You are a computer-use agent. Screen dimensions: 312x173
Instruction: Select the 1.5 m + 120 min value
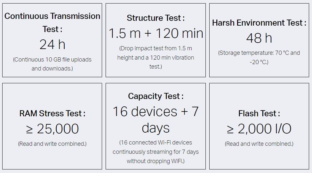pyautogui.click(x=156, y=33)
